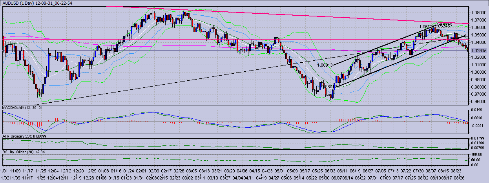Viewport: 489px width, 183px height.
Task: Click the 1.00913 trendline annotation
Action: click(325, 65)
